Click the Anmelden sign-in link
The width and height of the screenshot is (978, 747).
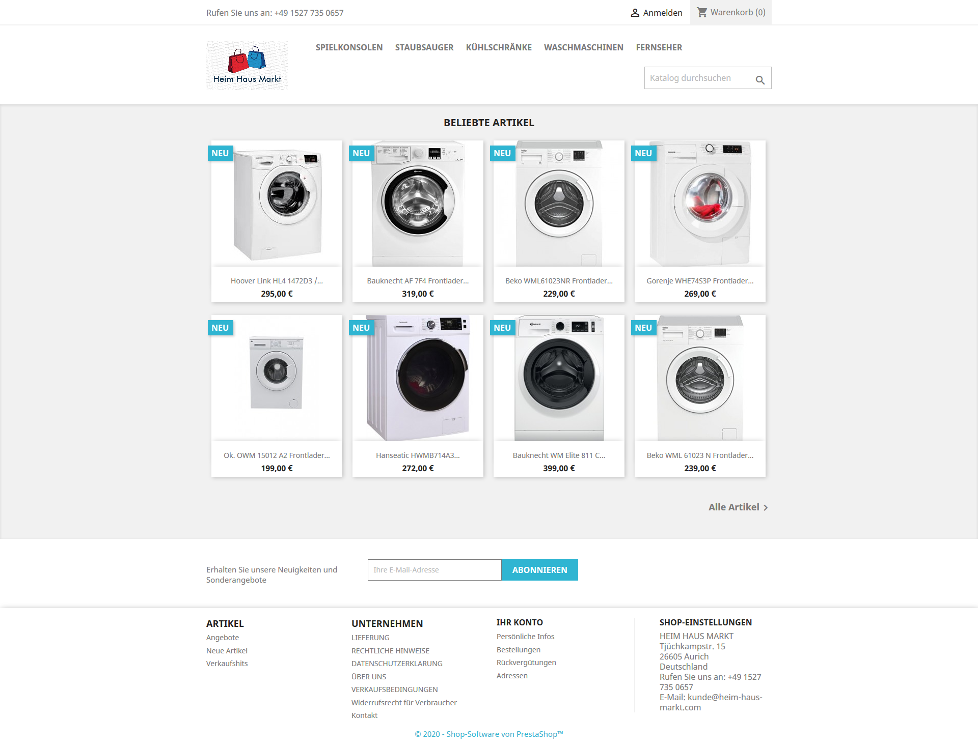pos(663,13)
